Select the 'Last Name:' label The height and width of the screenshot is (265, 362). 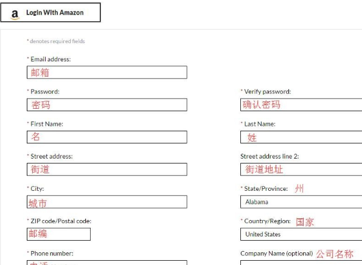coord(260,124)
